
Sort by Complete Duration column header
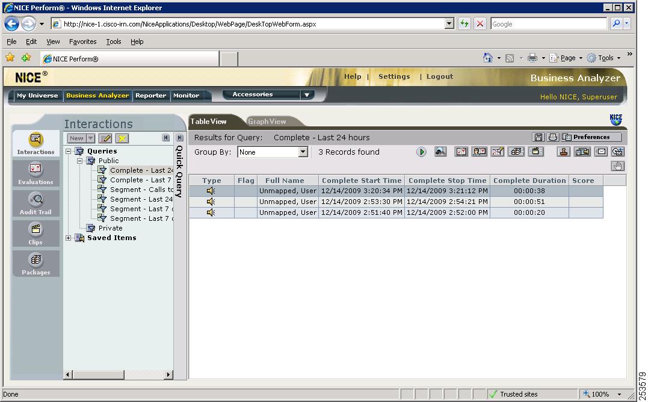(529, 181)
